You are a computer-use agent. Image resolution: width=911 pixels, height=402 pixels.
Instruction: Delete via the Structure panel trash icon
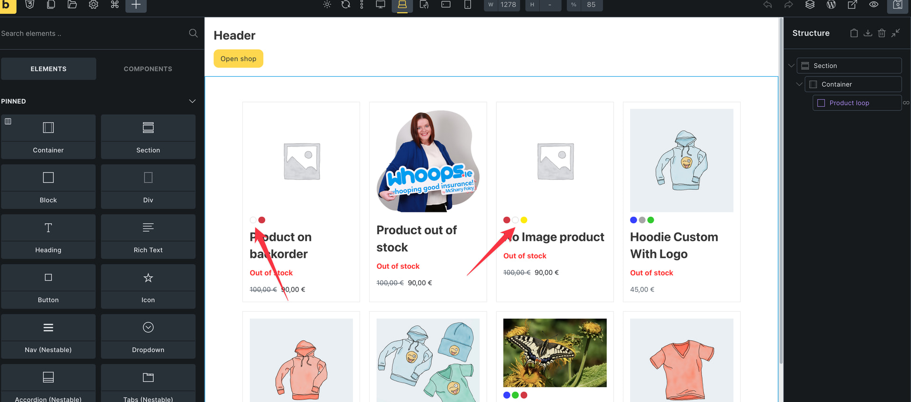882,33
